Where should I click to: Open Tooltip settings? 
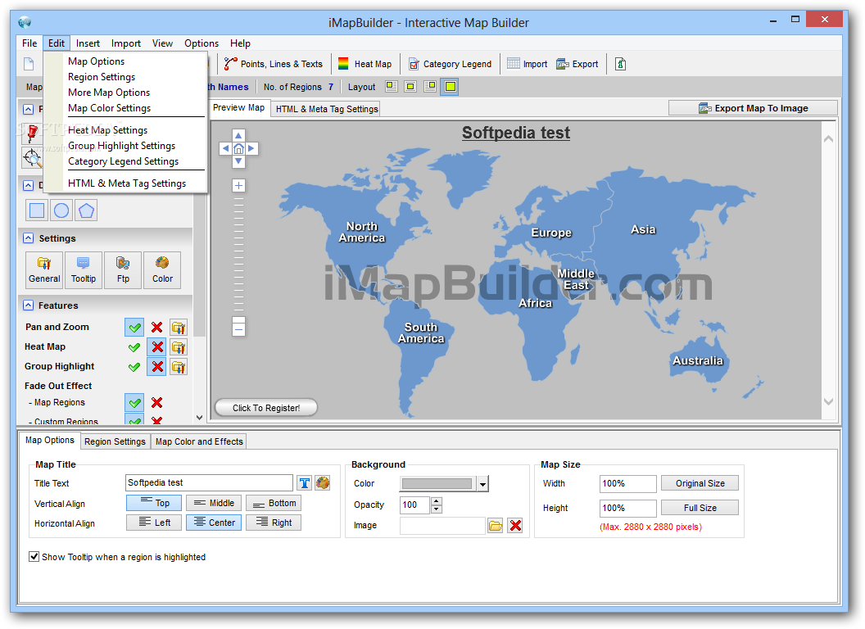point(84,269)
